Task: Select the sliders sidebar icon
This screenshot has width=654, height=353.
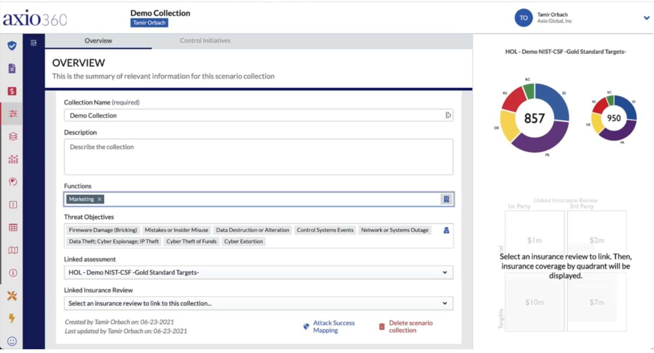Action: click(x=13, y=114)
